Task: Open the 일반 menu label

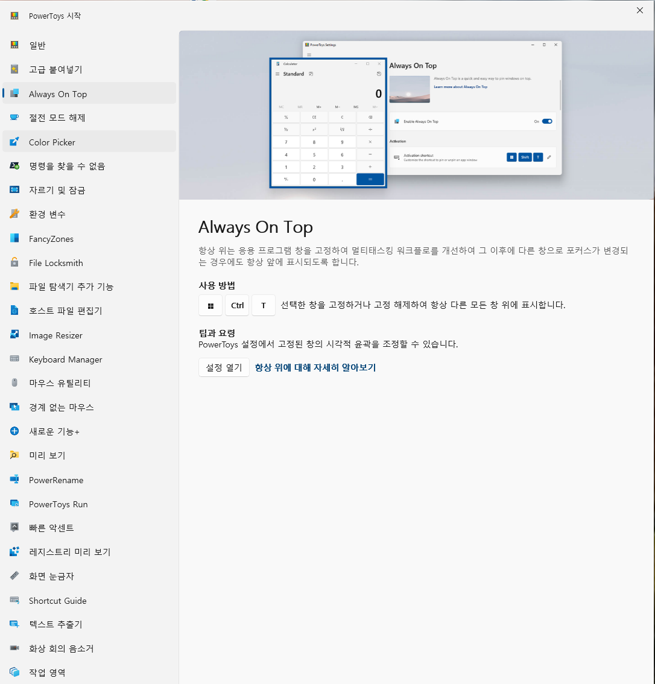Action: [x=37, y=45]
